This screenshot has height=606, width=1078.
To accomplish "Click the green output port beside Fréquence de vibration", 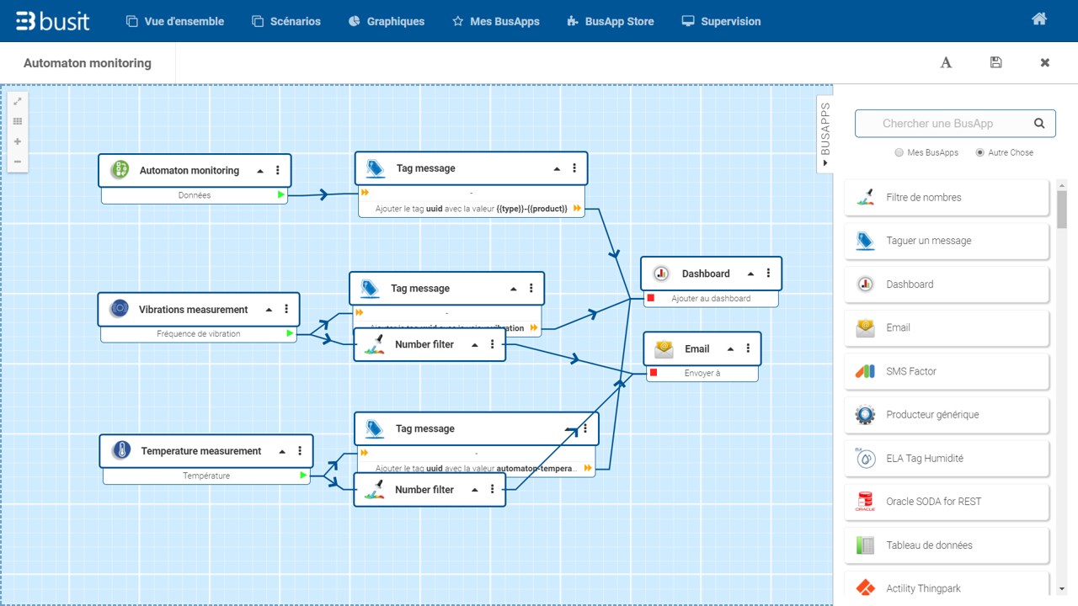I will coord(290,333).
